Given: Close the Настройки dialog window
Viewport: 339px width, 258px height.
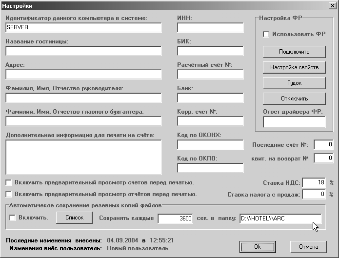Looking at the screenshot, I should click(332, 6).
